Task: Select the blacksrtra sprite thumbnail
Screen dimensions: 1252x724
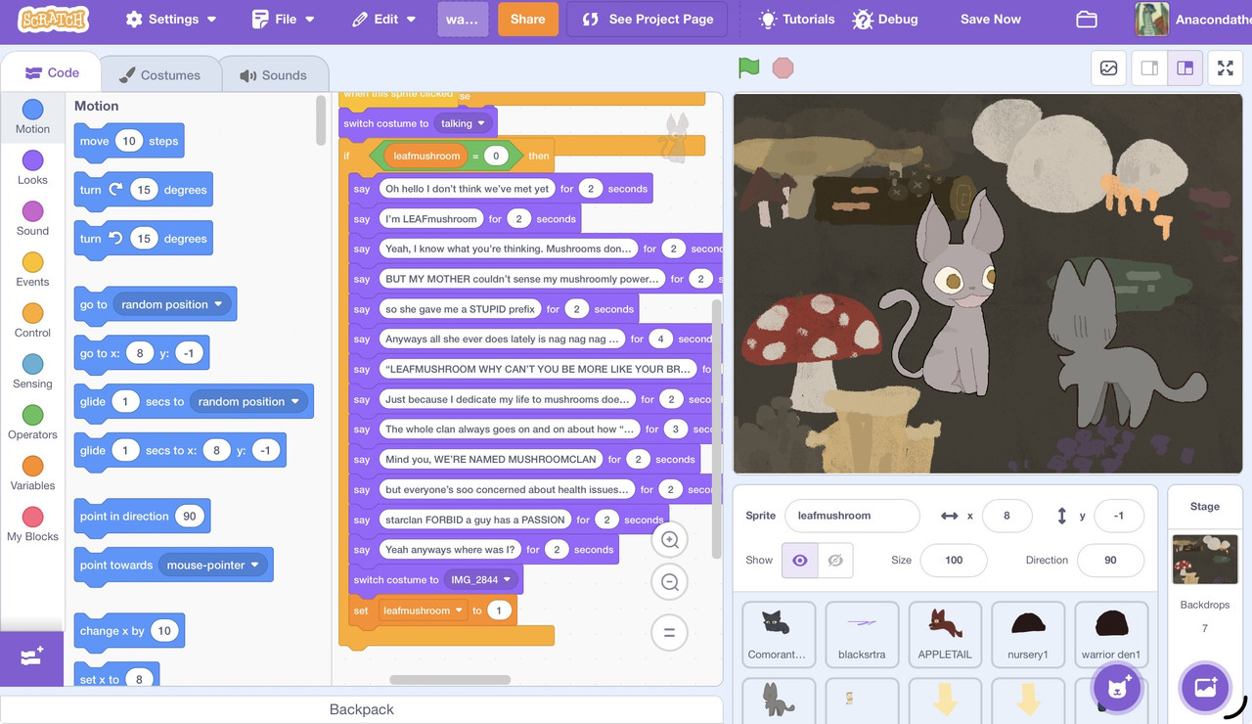Action: (x=862, y=634)
